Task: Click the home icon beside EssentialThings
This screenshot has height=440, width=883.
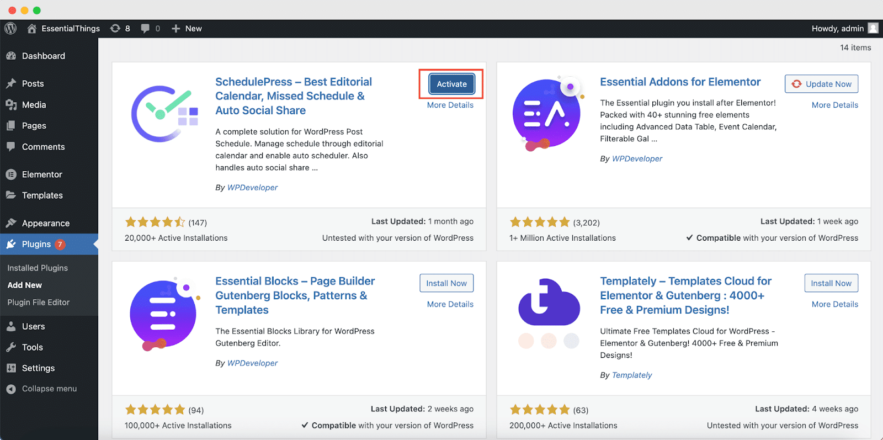Action: pyautogui.click(x=32, y=28)
